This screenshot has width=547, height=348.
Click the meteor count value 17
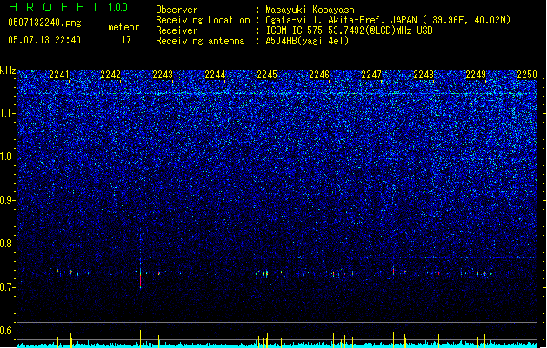tap(126, 40)
